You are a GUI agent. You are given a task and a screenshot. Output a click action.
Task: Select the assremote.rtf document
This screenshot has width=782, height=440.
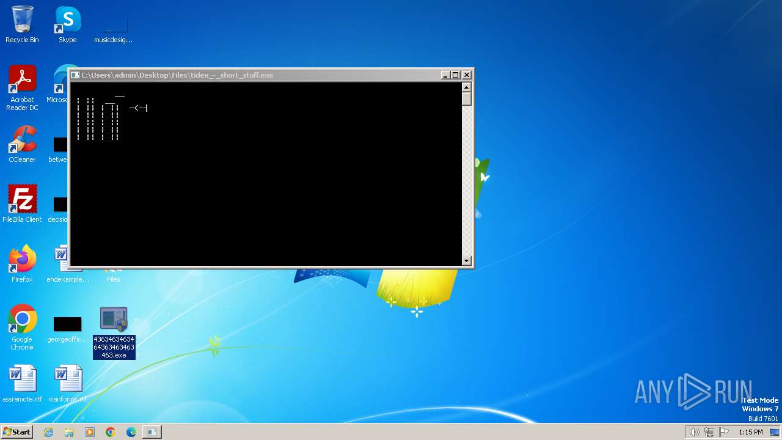(22, 384)
